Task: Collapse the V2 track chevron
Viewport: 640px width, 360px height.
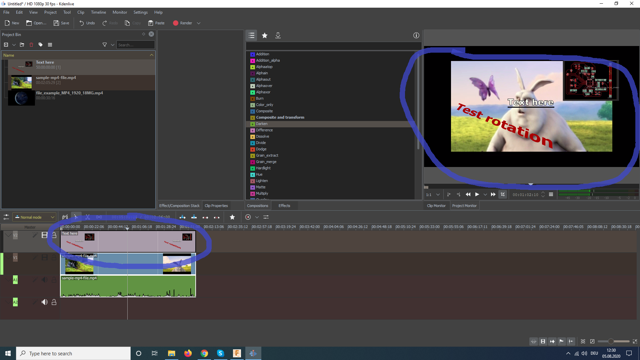Action: (8, 235)
